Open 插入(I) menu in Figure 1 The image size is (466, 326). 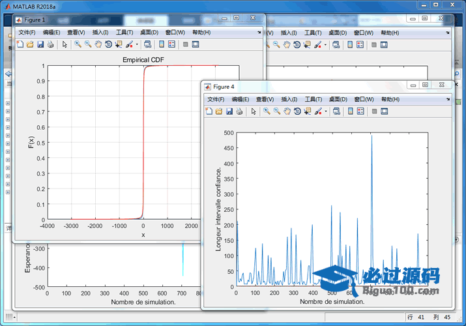[100, 33]
